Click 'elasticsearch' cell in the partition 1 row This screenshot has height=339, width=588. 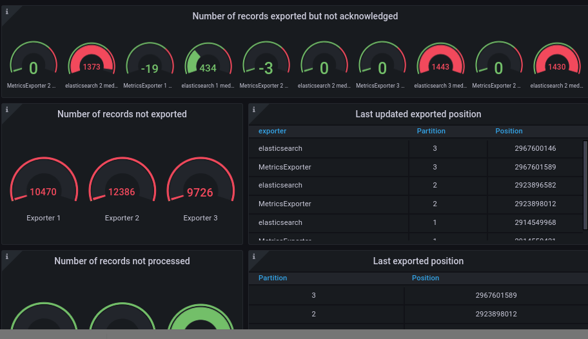pos(329,223)
